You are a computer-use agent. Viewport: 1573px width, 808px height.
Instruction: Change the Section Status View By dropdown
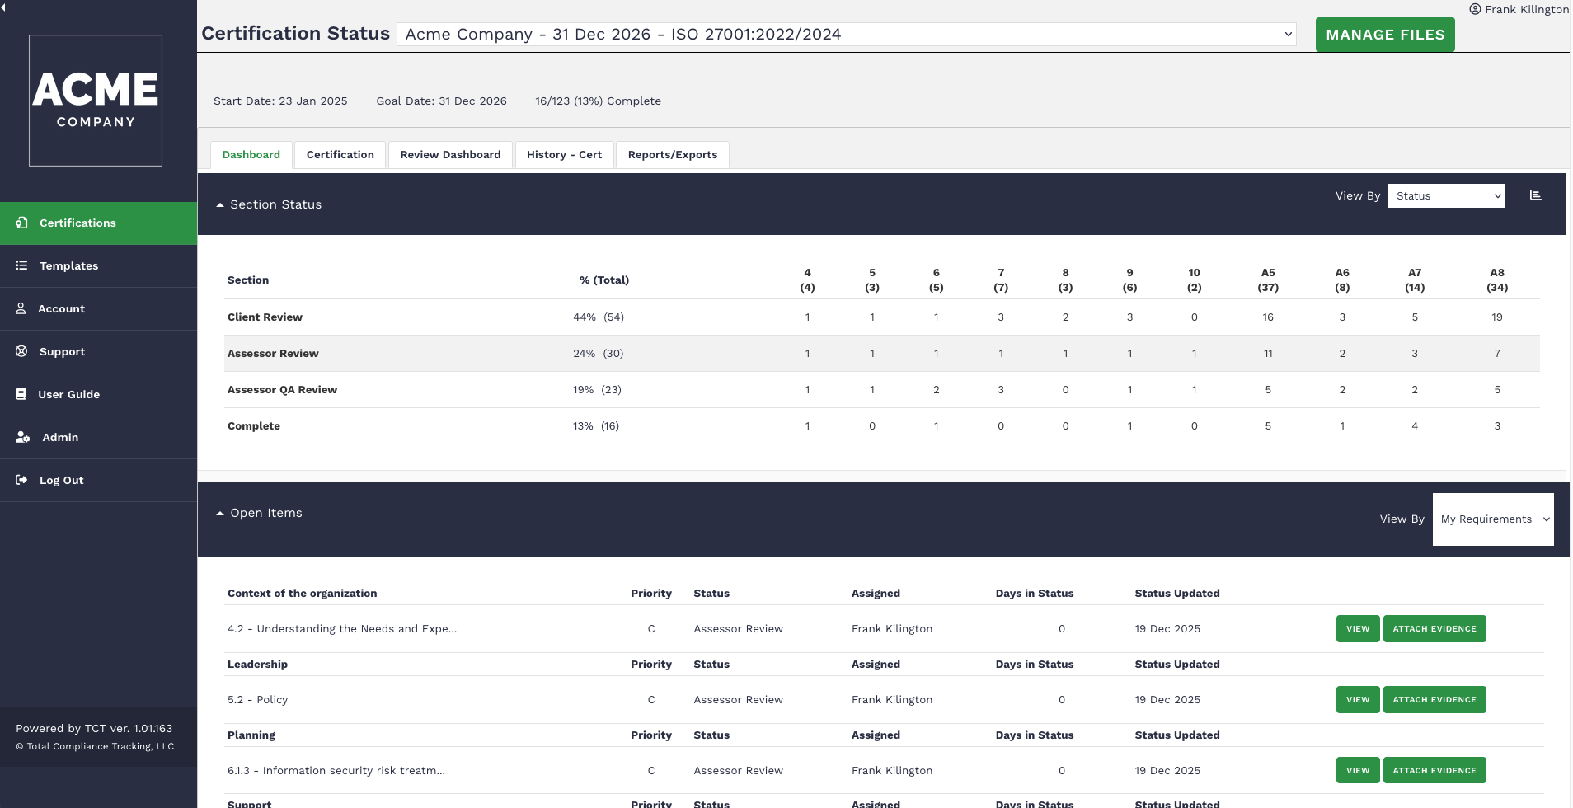(1445, 195)
